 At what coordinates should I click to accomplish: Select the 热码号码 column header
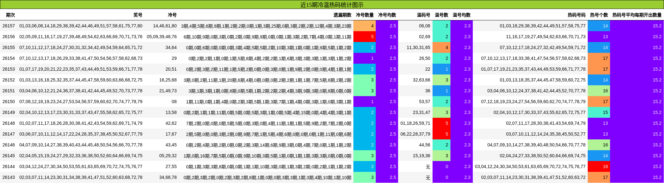tap(577, 15)
